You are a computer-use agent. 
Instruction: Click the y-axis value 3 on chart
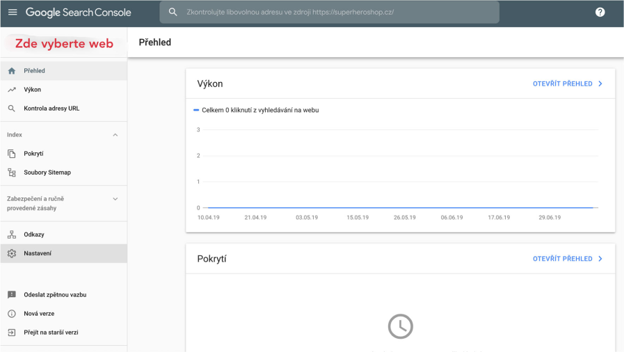point(198,129)
